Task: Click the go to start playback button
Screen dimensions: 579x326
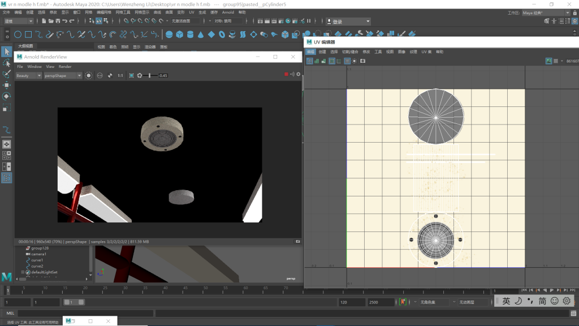Action: coord(524,290)
